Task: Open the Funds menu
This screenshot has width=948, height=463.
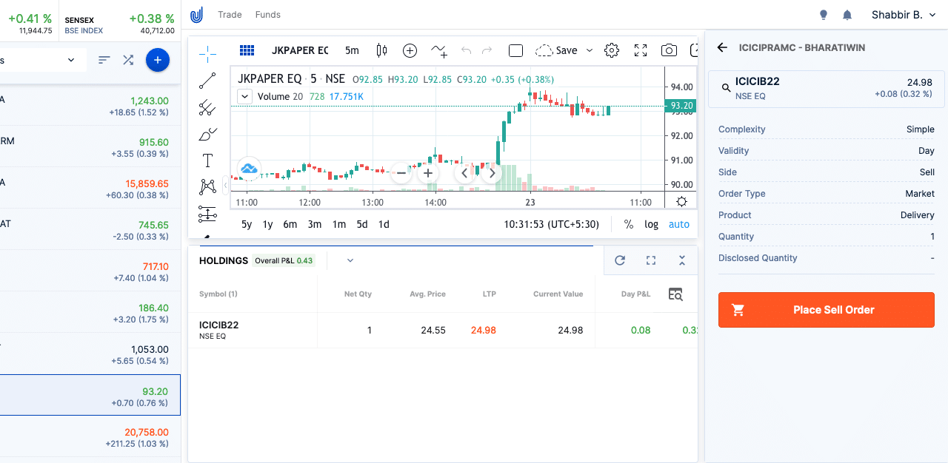Action: 267,15
